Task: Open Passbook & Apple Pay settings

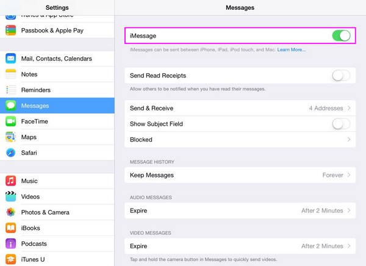Action: (57, 31)
